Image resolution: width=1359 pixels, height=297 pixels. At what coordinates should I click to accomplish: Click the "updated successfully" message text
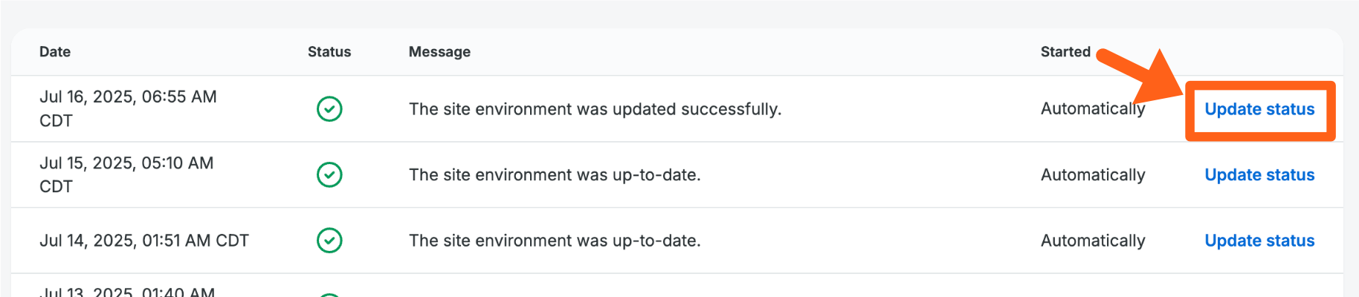pyautogui.click(x=595, y=109)
